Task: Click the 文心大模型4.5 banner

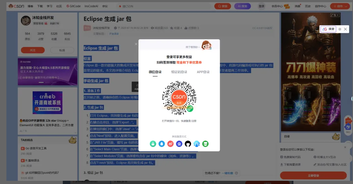Action: point(47,72)
